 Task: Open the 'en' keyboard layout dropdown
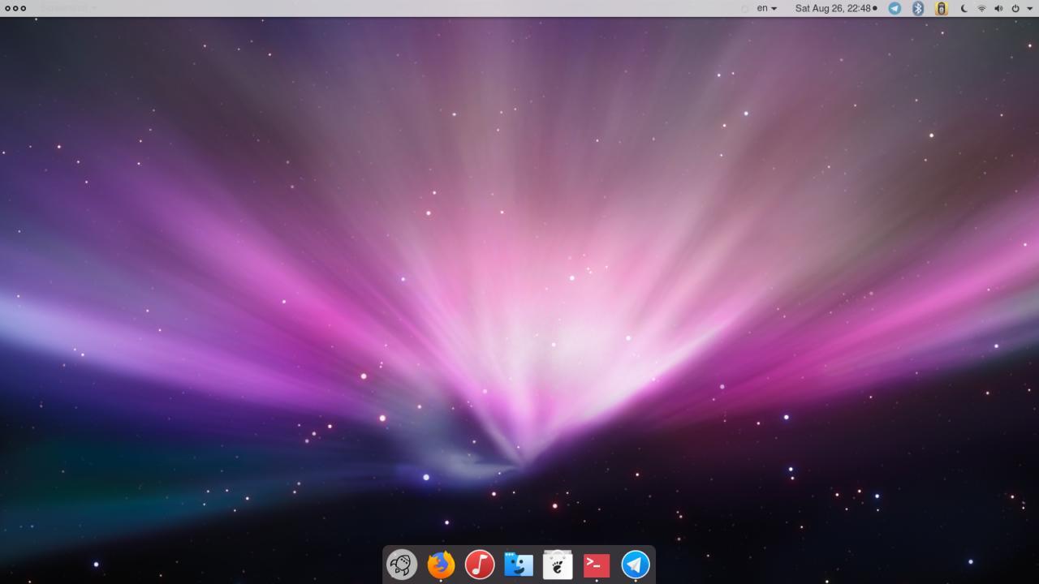click(766, 8)
